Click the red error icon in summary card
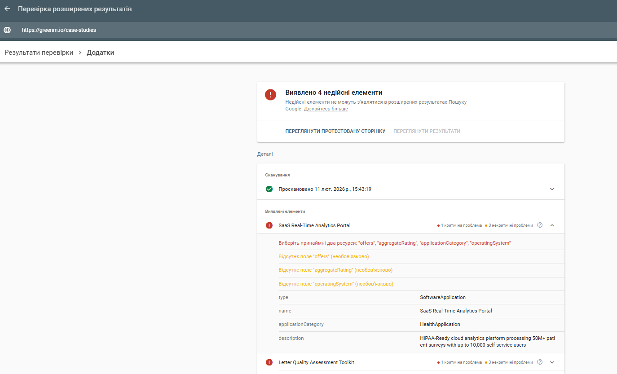 (x=270, y=95)
